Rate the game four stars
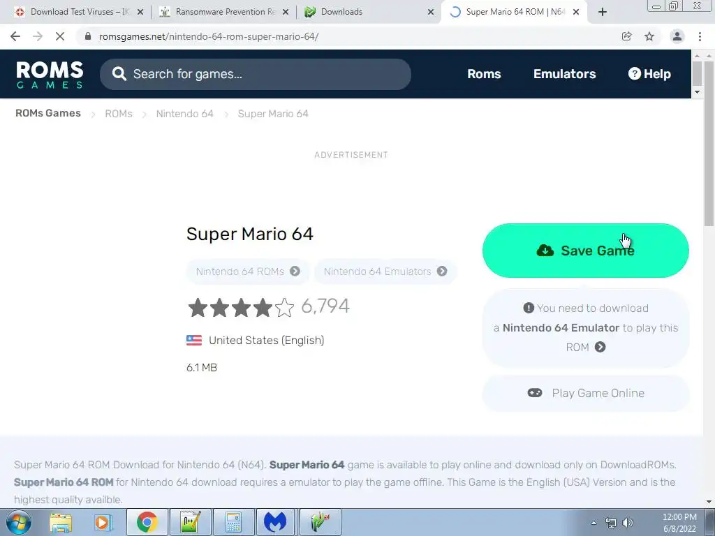 coord(263,308)
